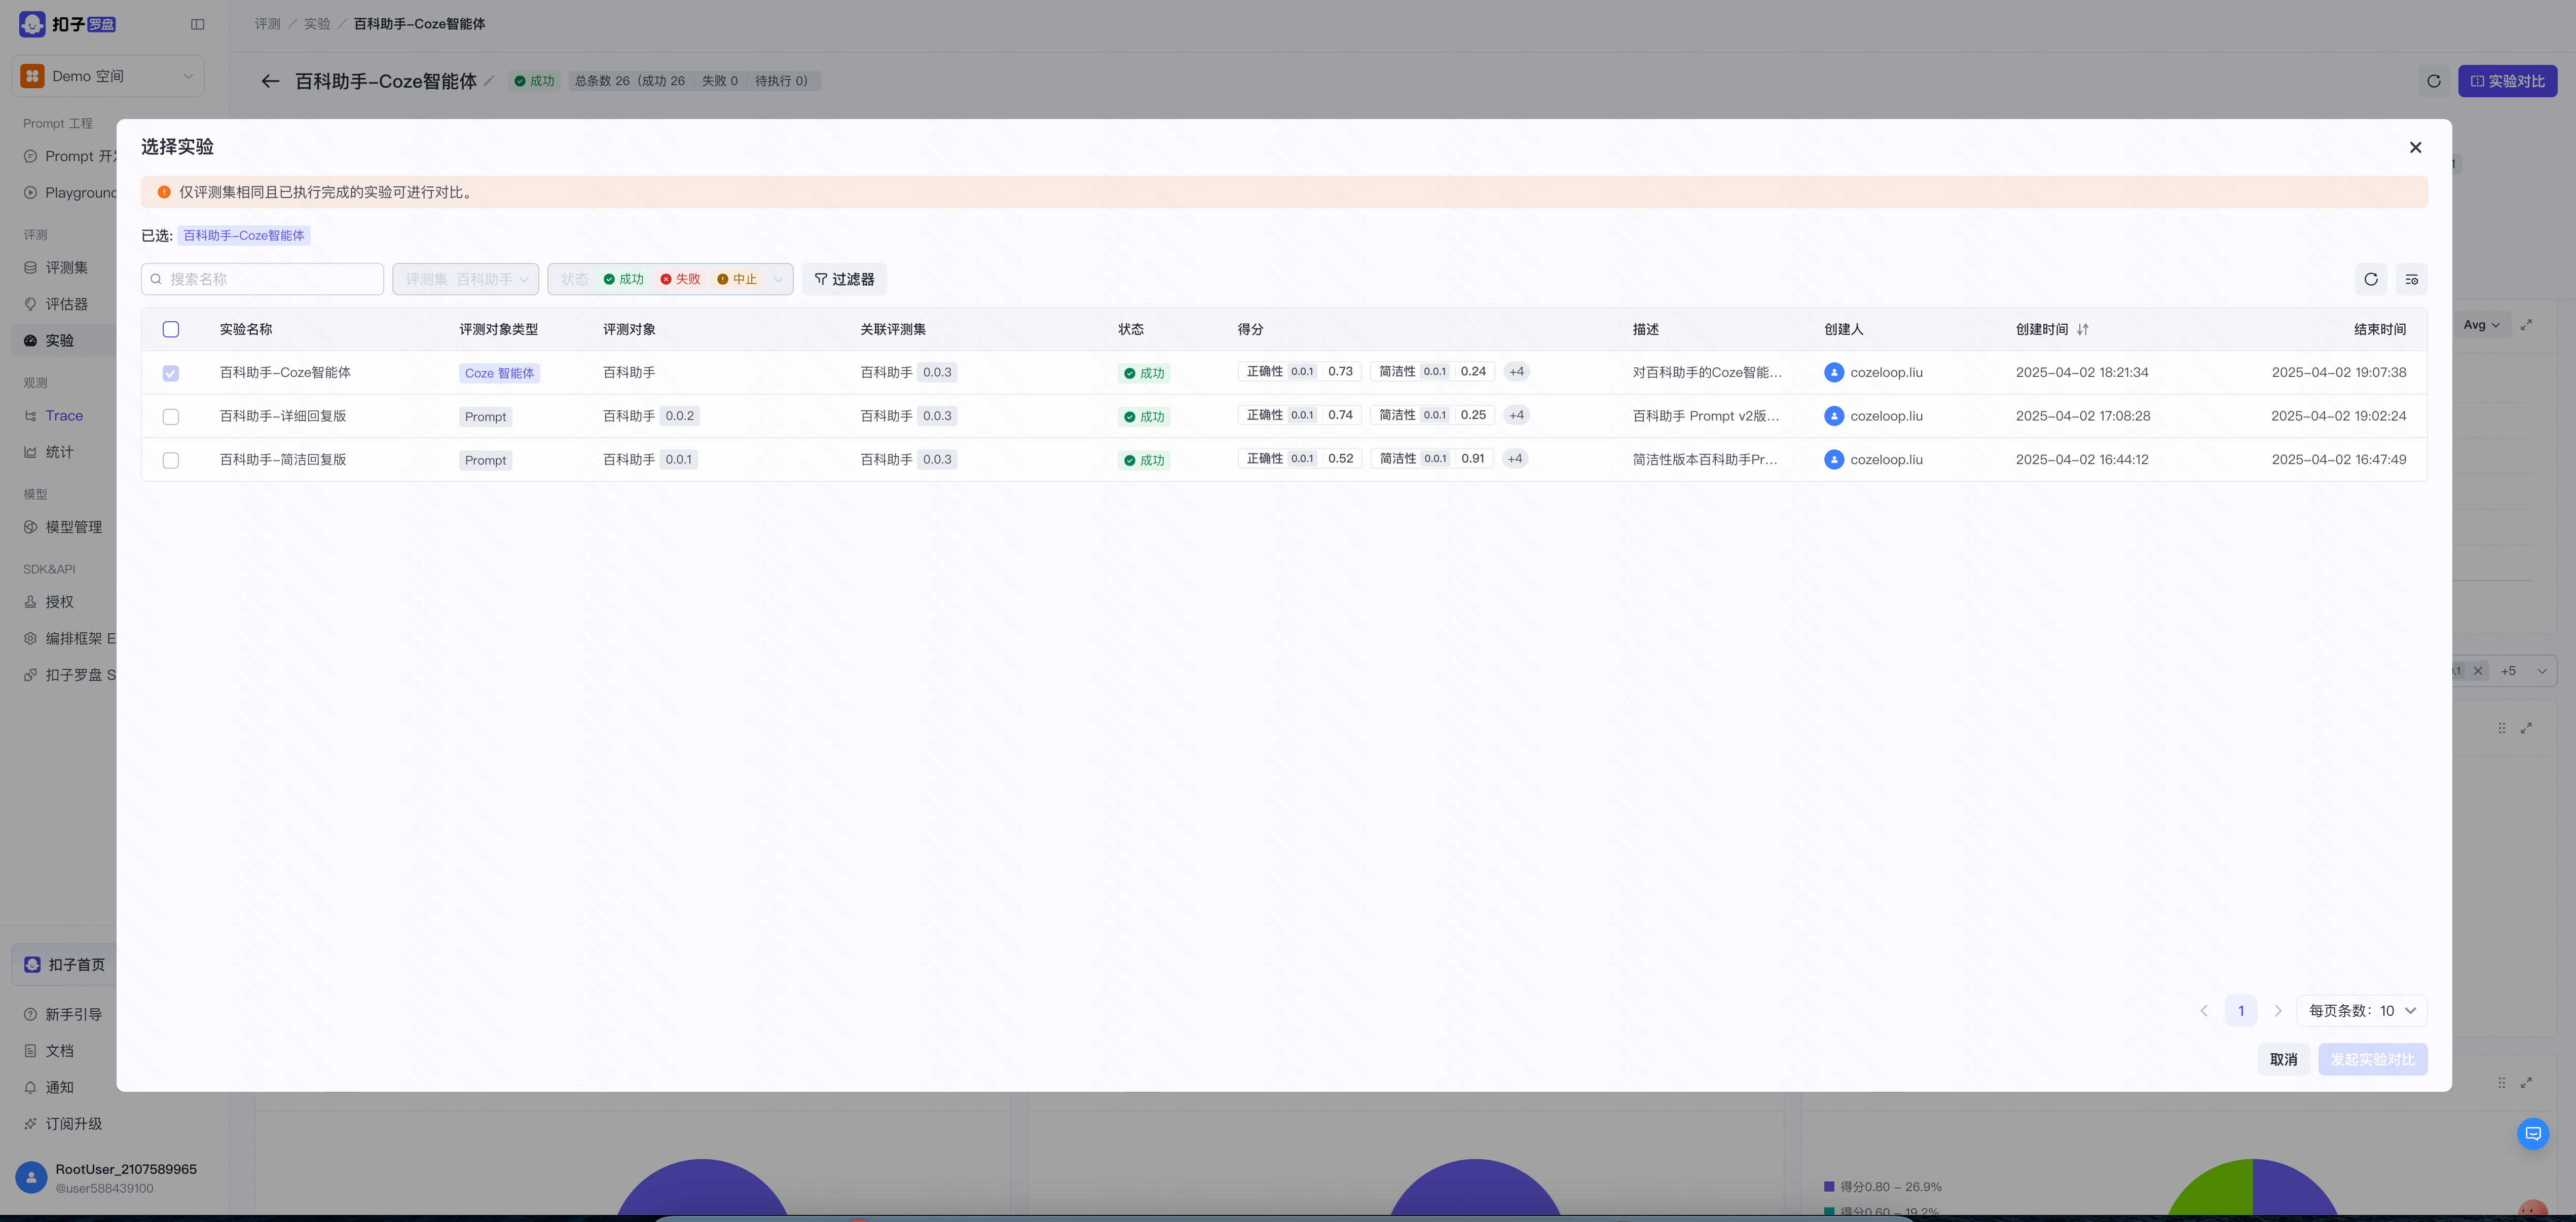Viewport: 2576px width, 1222px height.
Task: Expand +4 scores tag in first row
Action: click(1516, 372)
